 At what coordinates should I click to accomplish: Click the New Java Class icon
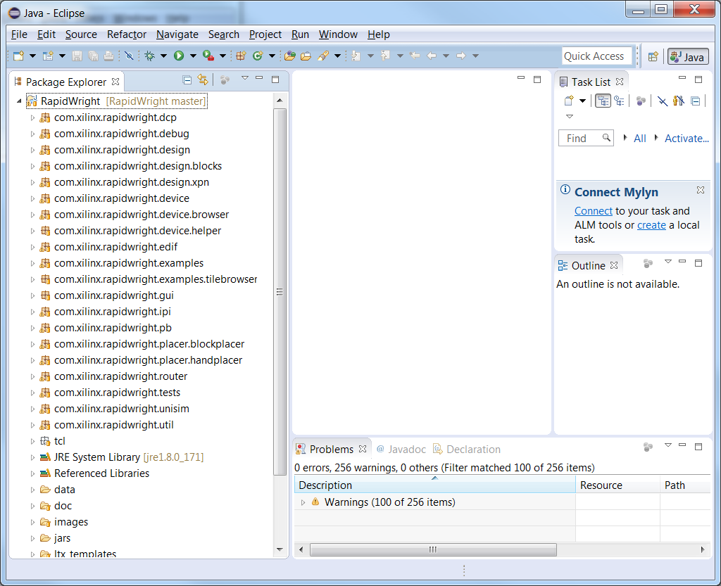[258, 56]
